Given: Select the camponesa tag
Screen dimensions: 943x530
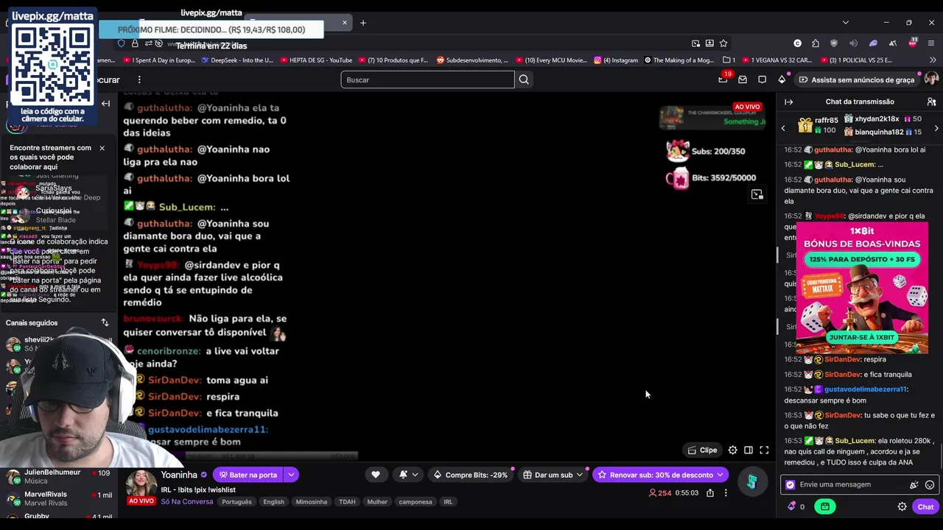Looking at the screenshot, I should pyautogui.click(x=416, y=502).
